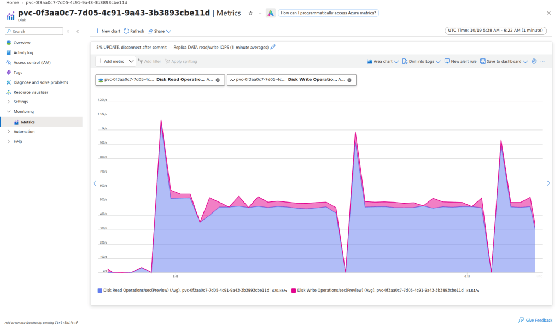This screenshot has height=326, width=560.
Task: Click the Refresh button
Action: point(134,31)
